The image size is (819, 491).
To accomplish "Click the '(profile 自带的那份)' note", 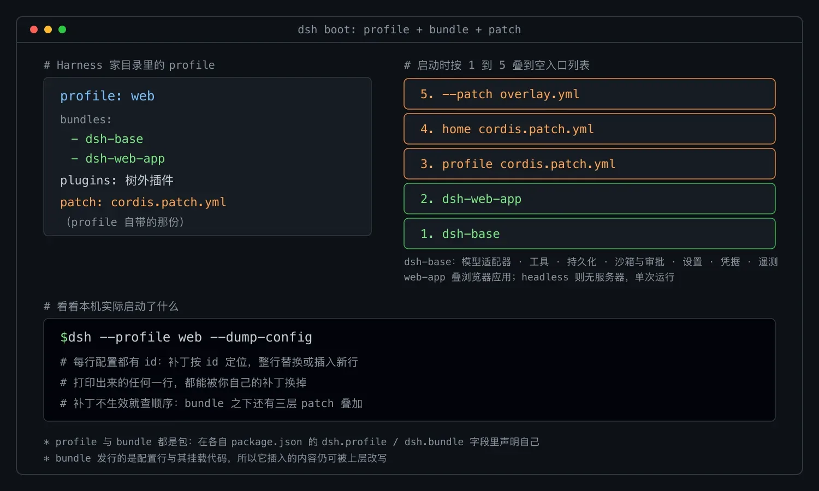I will coord(125,222).
